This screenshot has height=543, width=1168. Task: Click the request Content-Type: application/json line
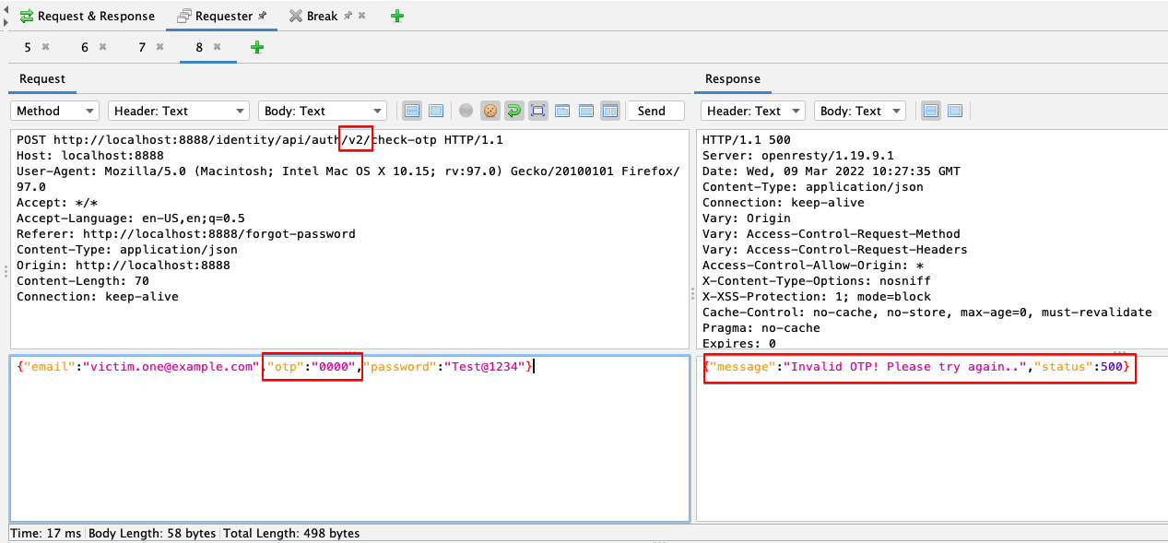click(x=126, y=250)
